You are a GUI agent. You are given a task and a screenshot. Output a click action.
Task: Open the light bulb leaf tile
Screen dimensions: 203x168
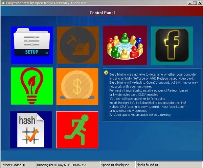click(x=32, y=86)
